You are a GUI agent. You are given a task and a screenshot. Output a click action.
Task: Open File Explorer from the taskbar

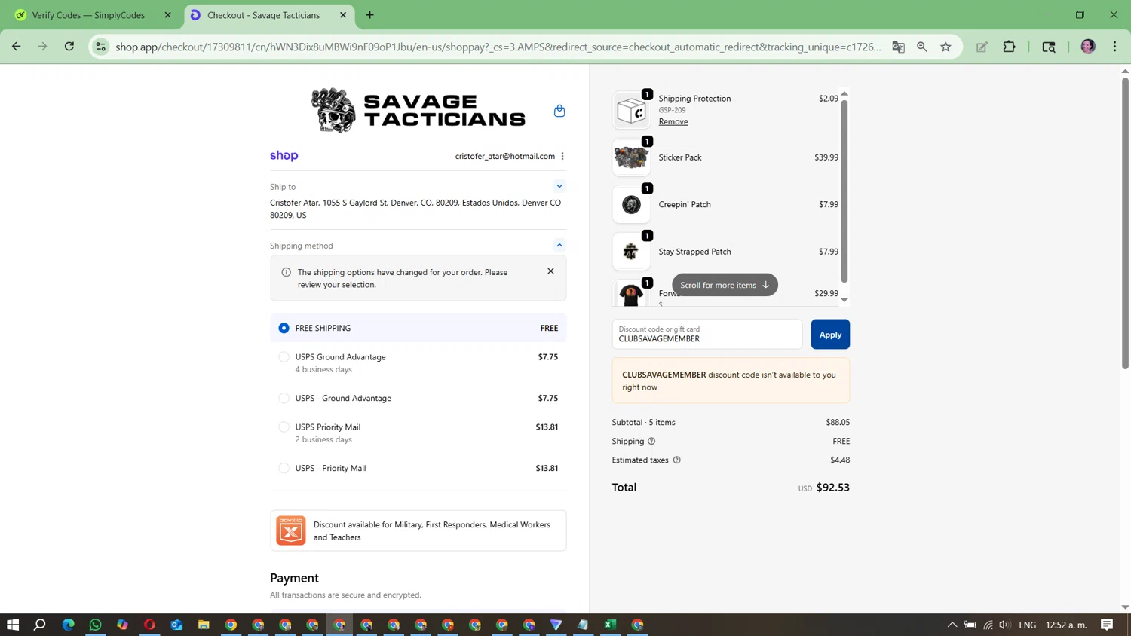(x=204, y=625)
